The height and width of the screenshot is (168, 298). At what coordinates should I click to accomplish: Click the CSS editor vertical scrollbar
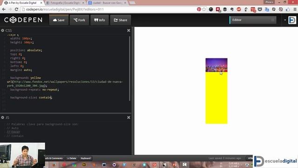pyautogui.click(x=129, y=68)
